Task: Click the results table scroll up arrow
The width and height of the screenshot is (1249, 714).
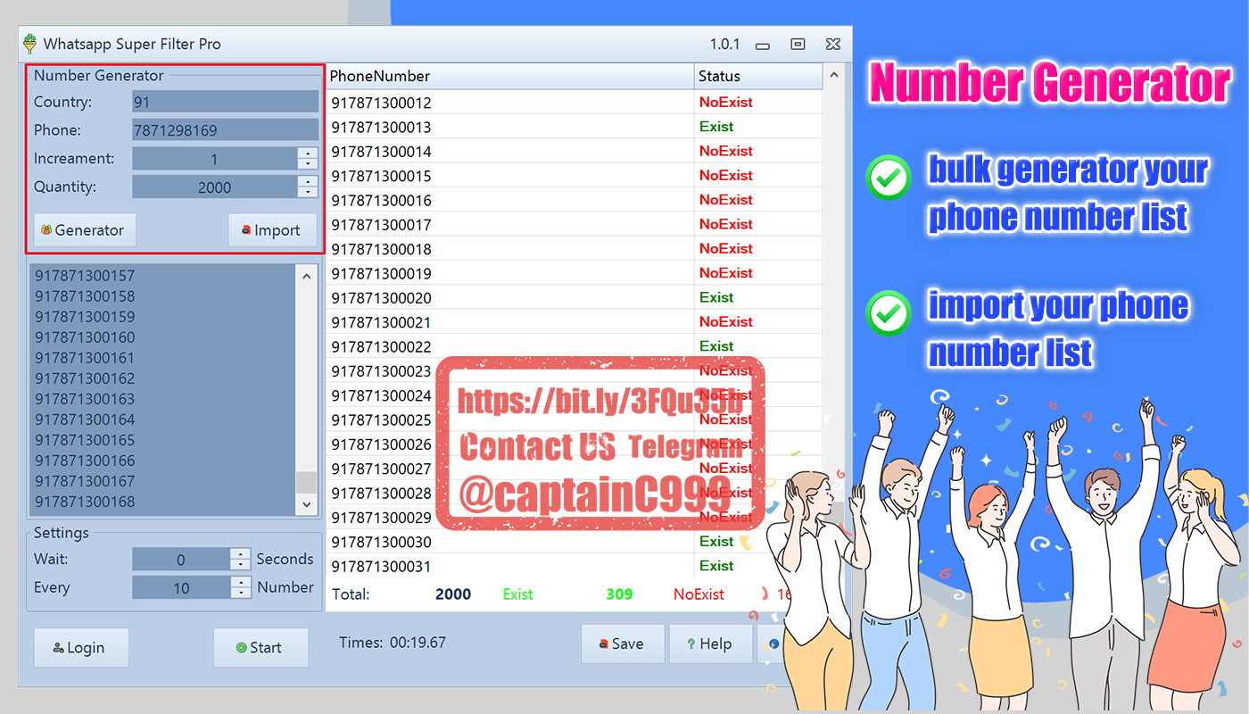Action: (834, 76)
